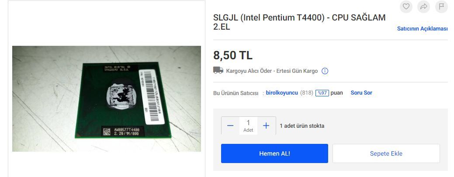Decrease quantity with the minus button

pos(230,126)
